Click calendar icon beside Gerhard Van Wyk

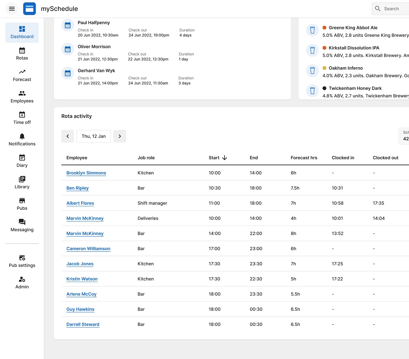68,73
